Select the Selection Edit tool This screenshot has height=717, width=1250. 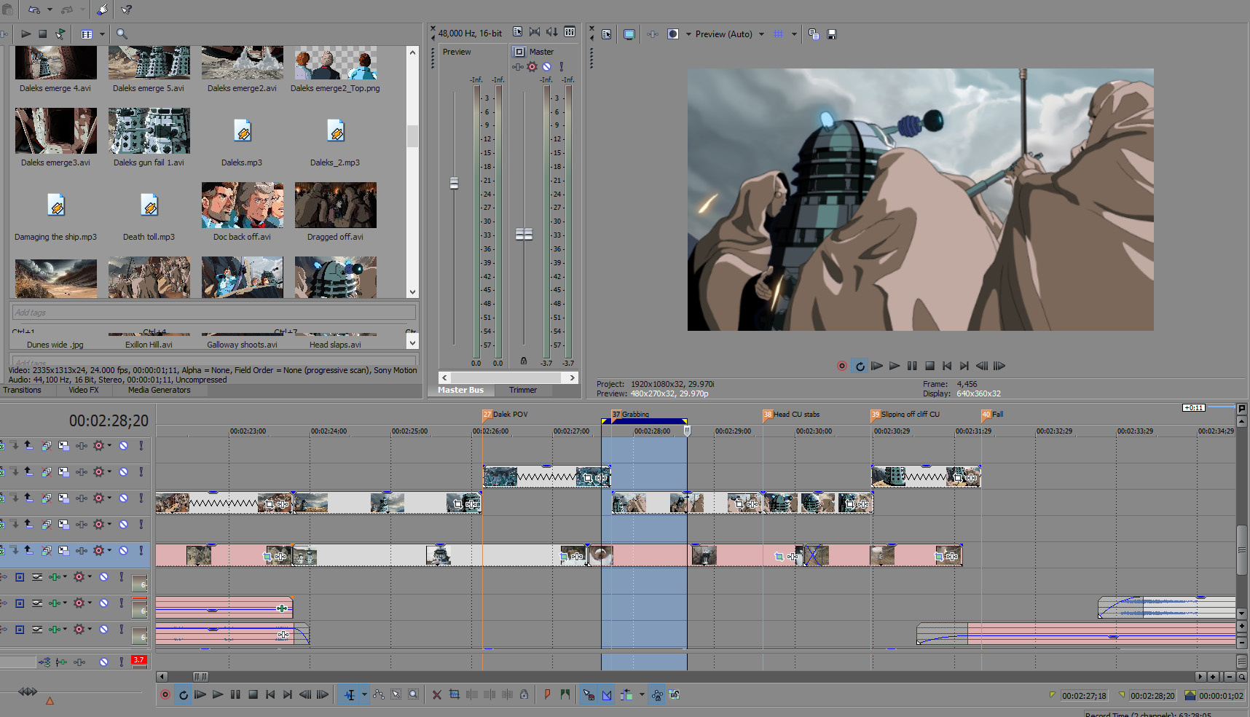(396, 695)
